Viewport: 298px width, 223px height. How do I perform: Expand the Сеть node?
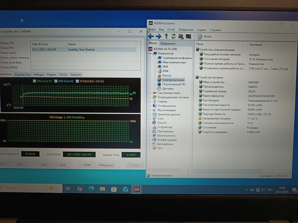(x=150, y=119)
